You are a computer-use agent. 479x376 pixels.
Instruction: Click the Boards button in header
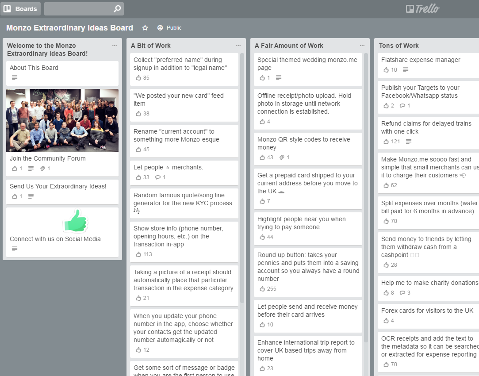tap(20, 9)
